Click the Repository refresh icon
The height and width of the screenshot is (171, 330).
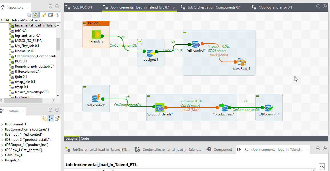pos(44,15)
